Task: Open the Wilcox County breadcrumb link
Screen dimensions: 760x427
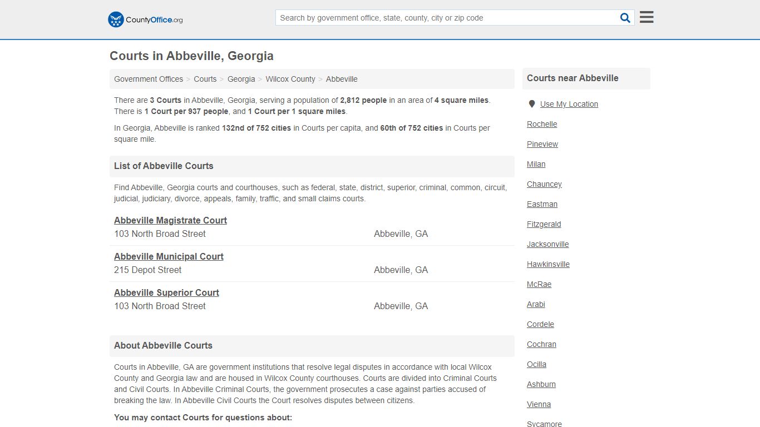Action: coord(290,79)
